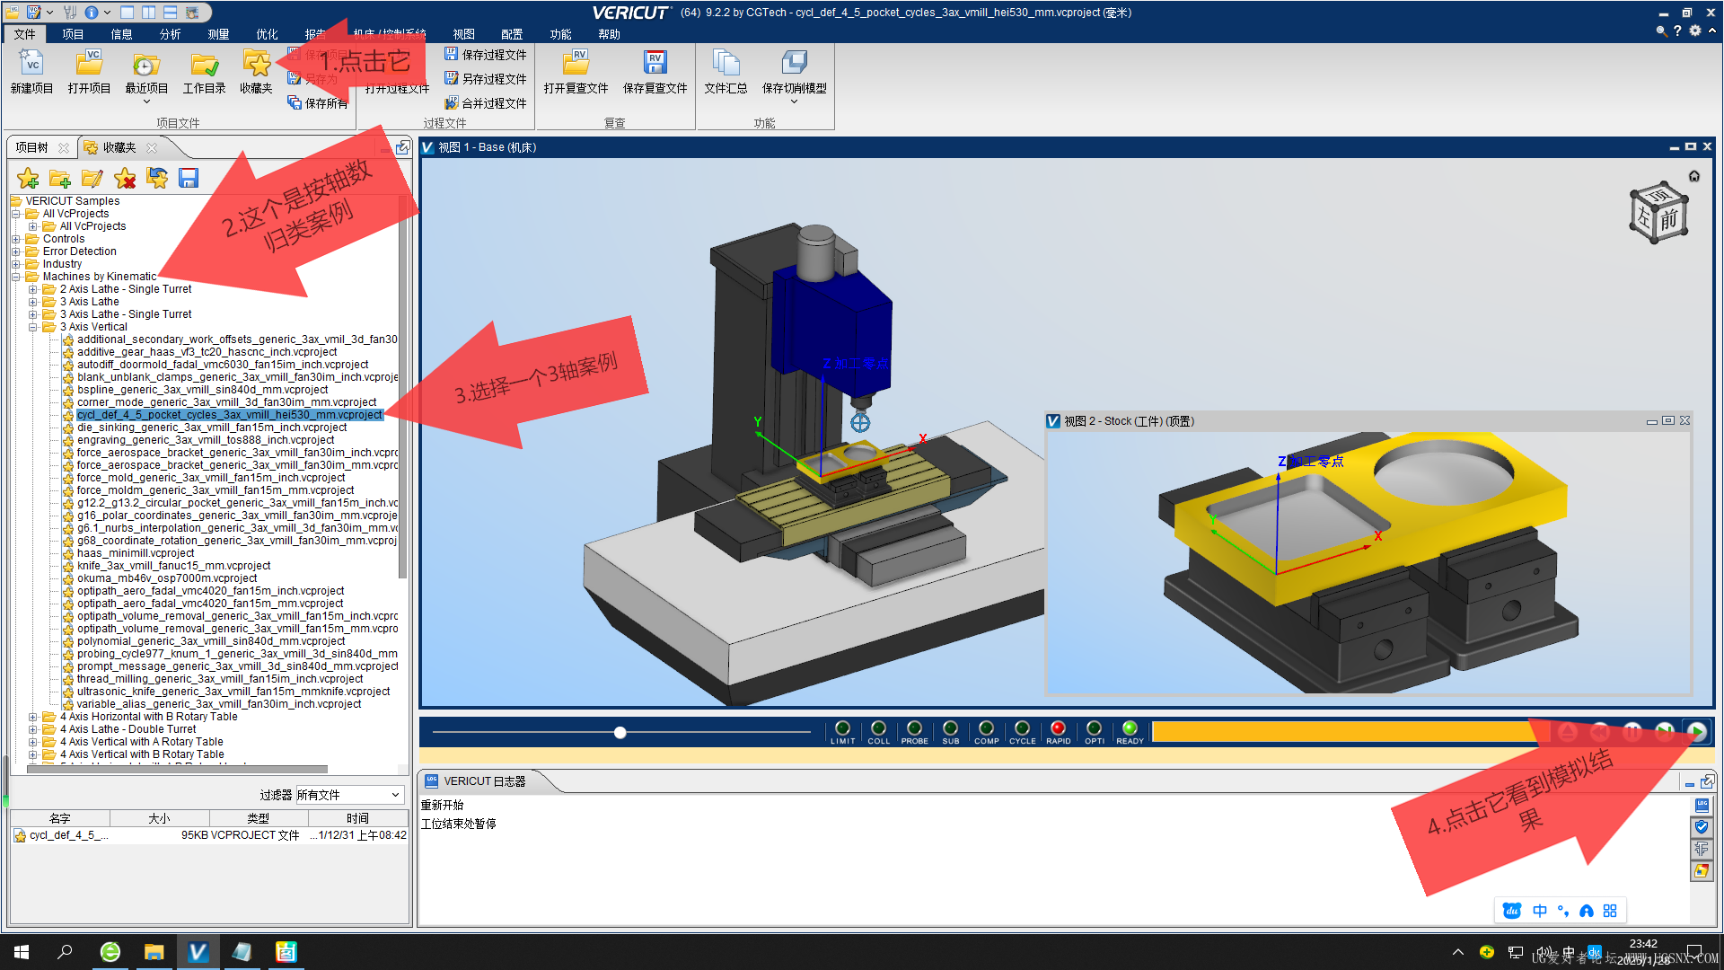Click the 打开复查文件 icon

576,72
